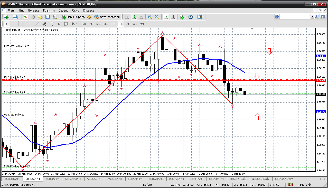328x188 pixels.
Task: Select the Trendline drawing tool
Action: (37, 24)
